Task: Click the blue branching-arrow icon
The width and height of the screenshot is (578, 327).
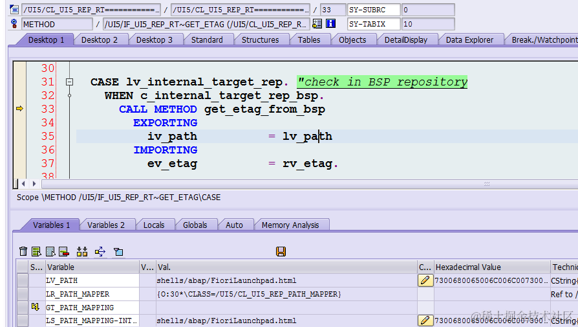Action: 100,252
